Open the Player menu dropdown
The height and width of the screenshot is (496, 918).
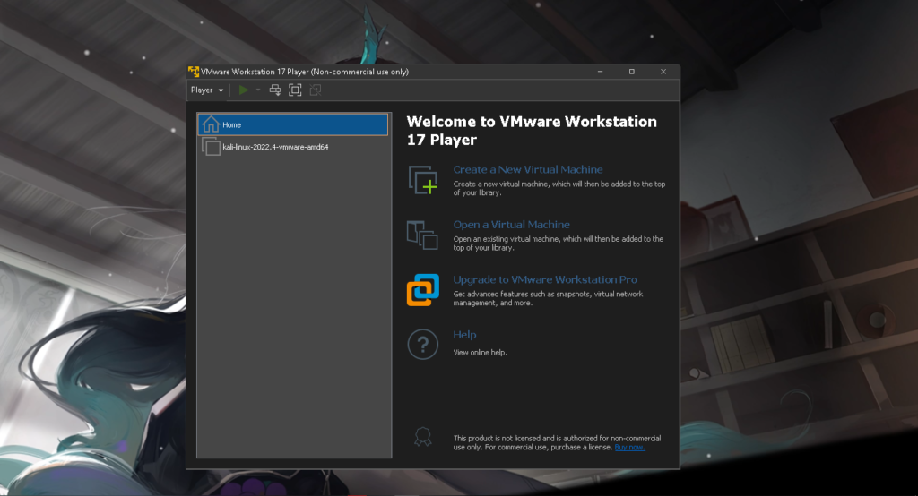207,90
